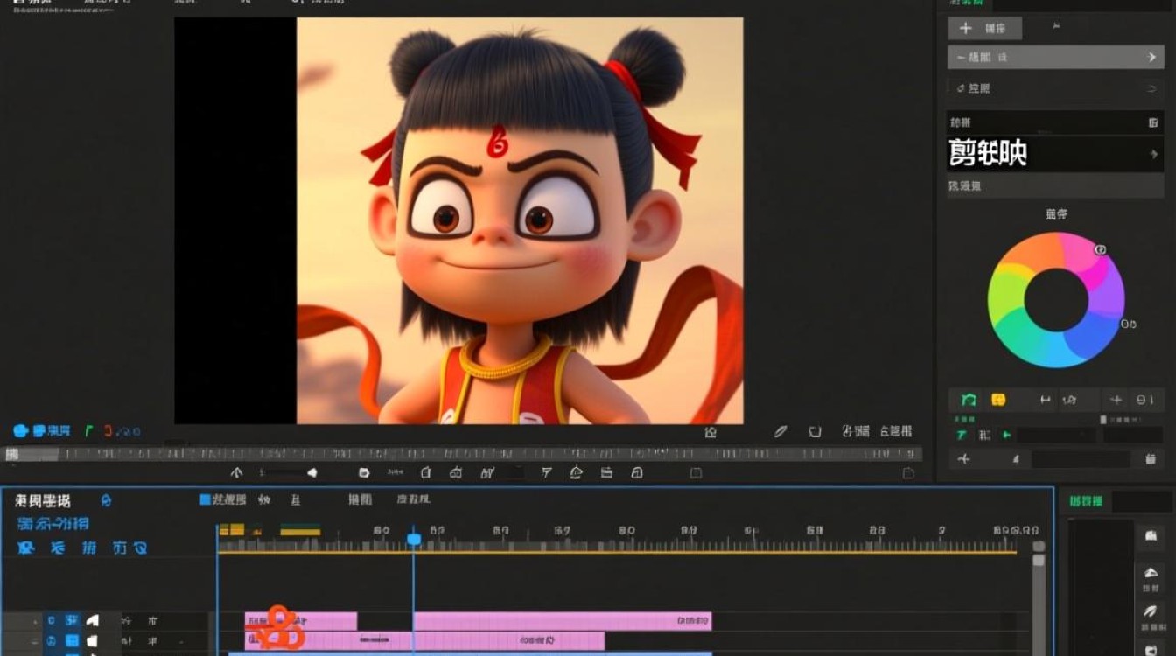Open the arrow beside large white title text
Image resolution: width=1176 pixels, height=656 pixels.
point(1153,154)
